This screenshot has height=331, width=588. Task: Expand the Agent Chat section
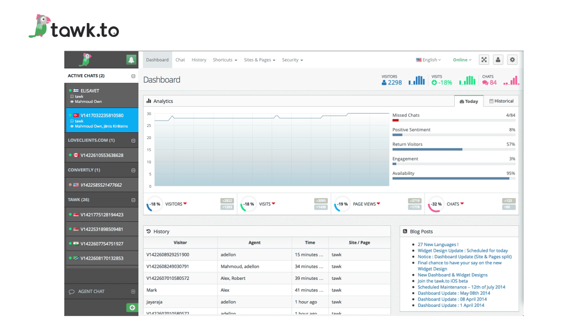(133, 291)
